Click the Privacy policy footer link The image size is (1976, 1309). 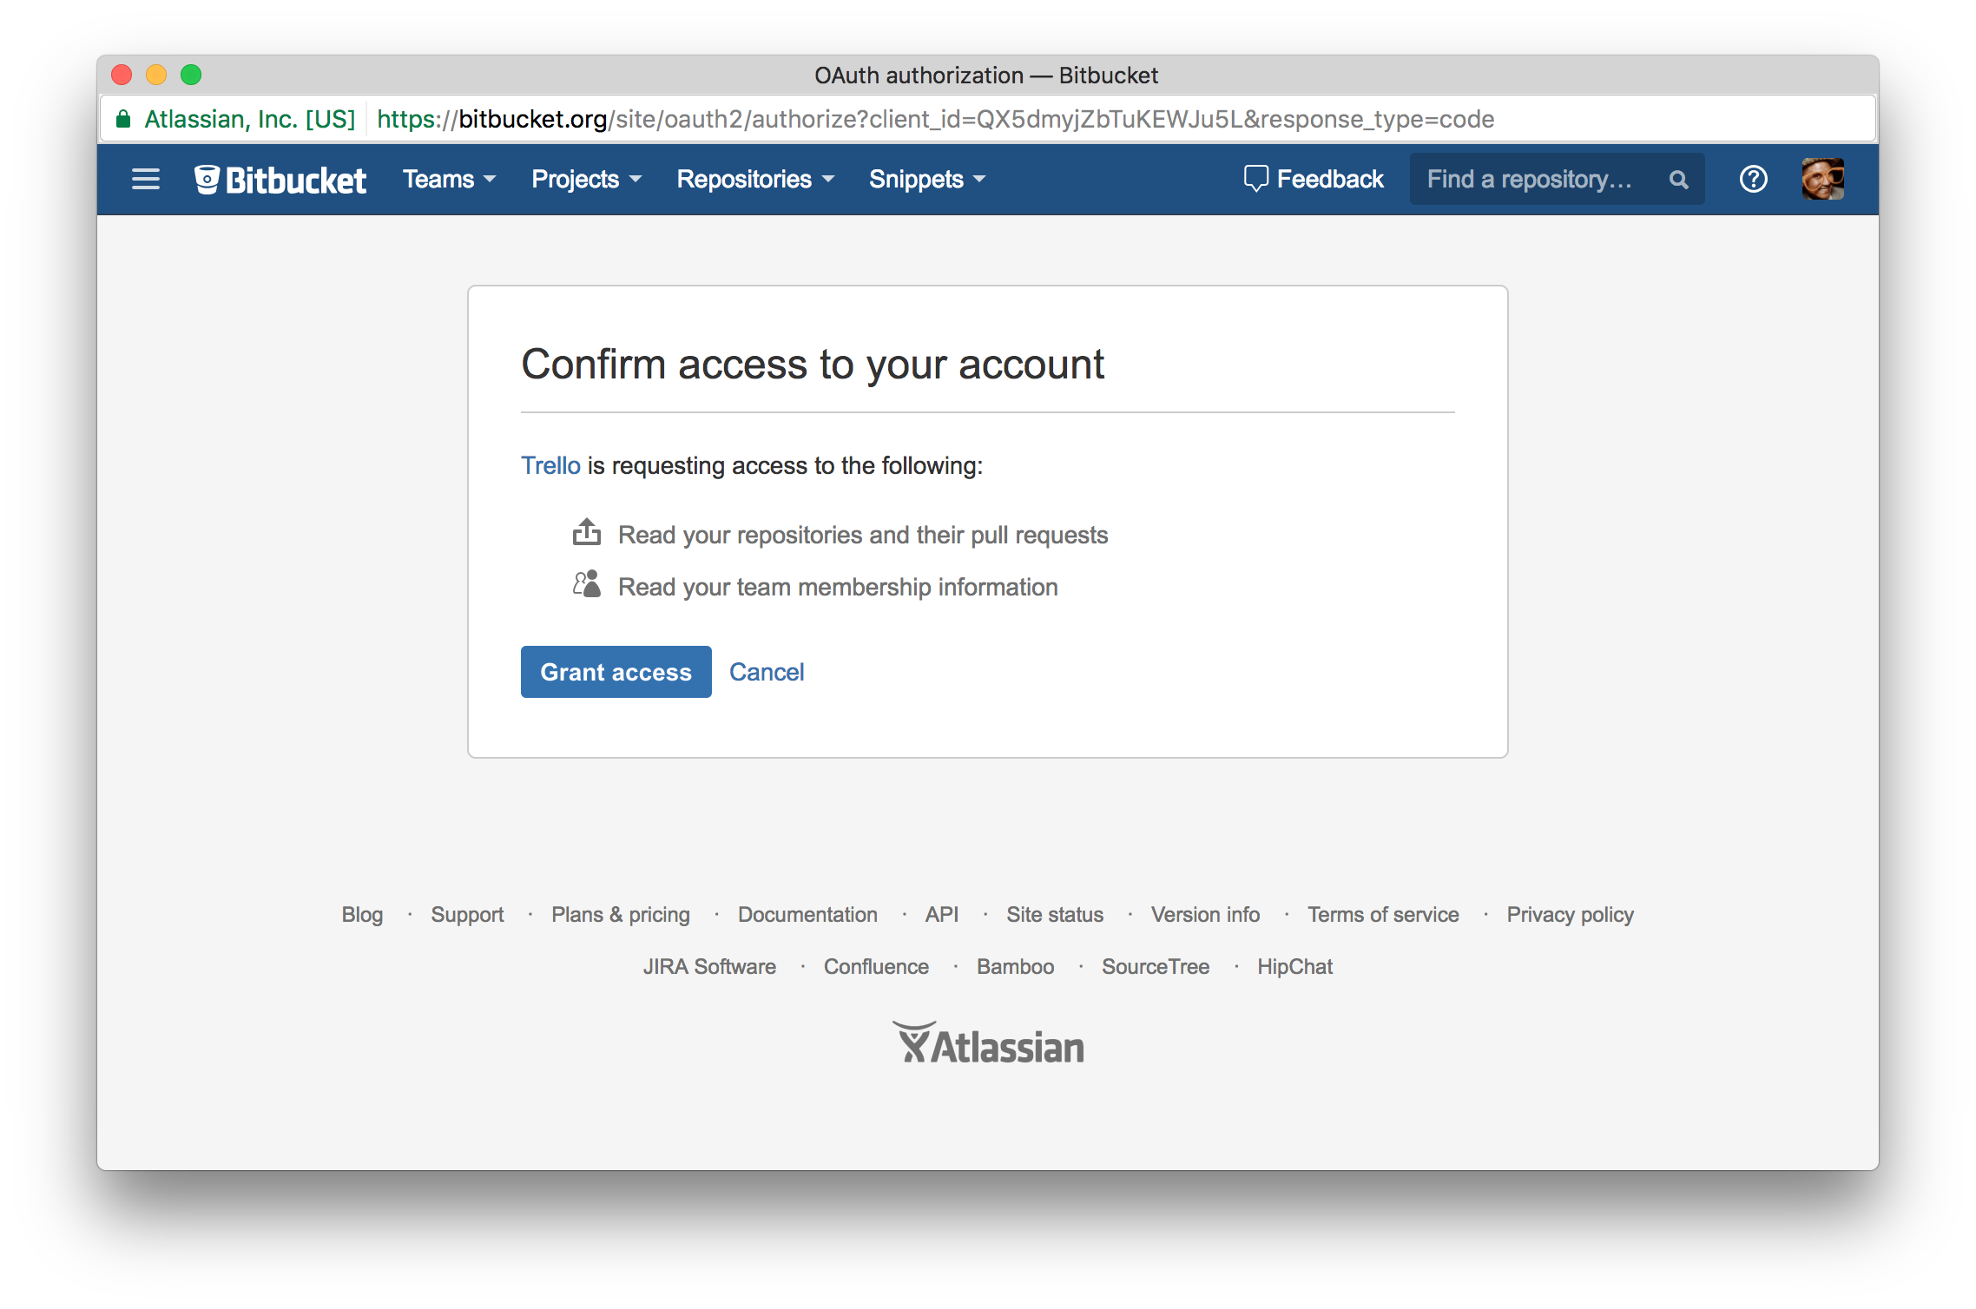pos(1570,913)
